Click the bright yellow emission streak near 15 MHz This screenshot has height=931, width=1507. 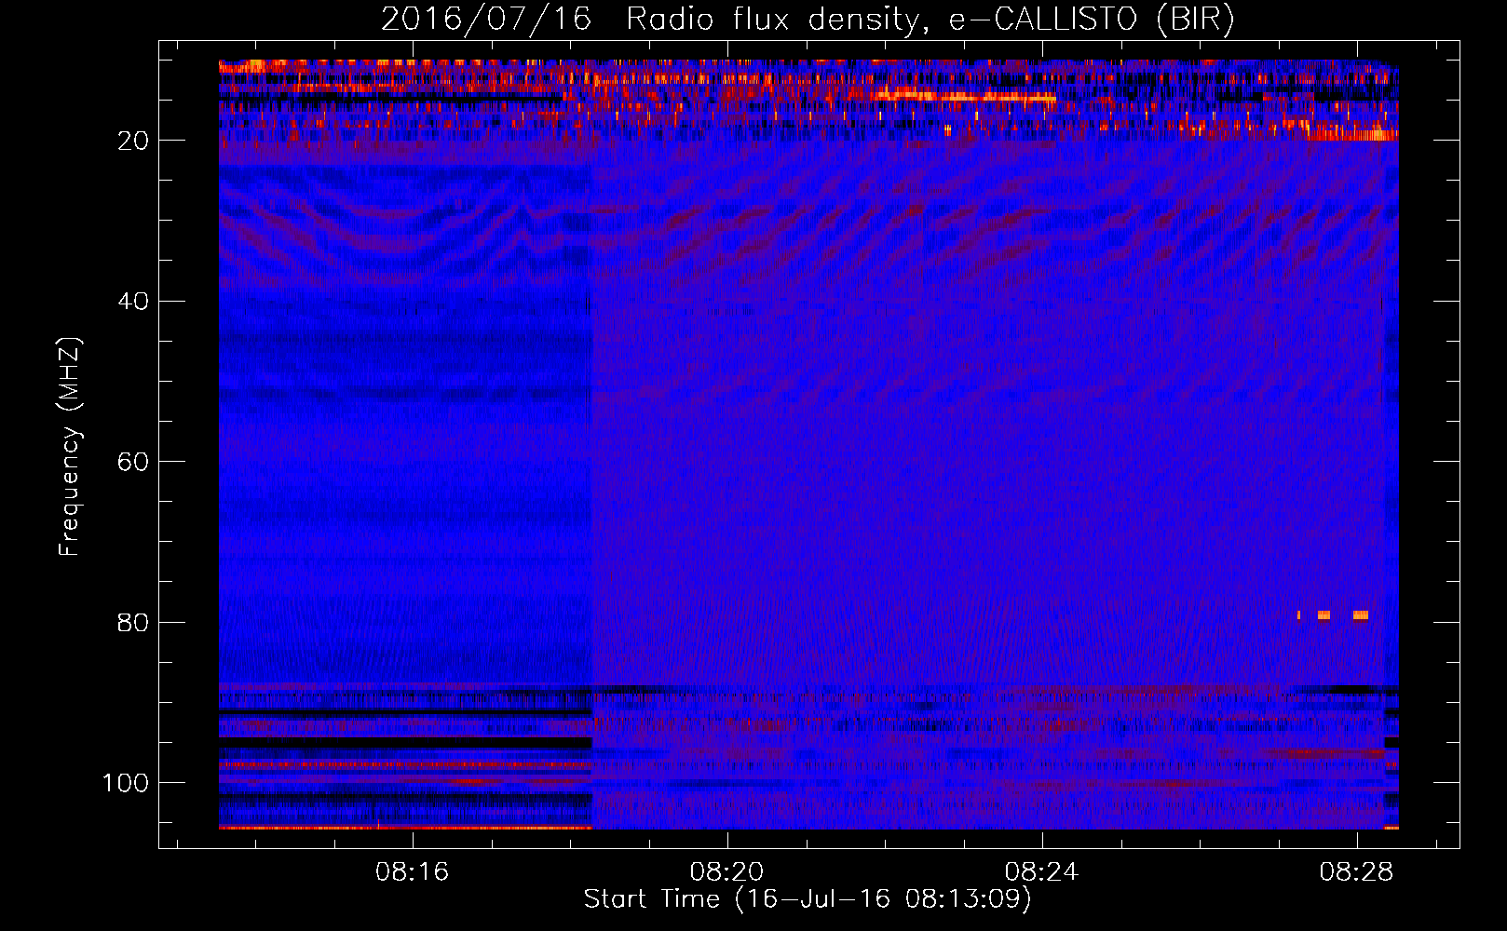(x=964, y=97)
